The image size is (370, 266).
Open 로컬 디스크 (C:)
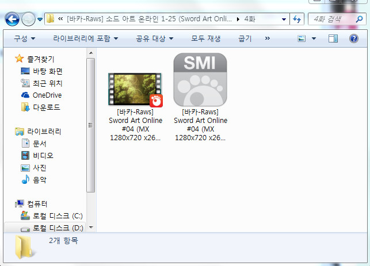(x=58, y=216)
